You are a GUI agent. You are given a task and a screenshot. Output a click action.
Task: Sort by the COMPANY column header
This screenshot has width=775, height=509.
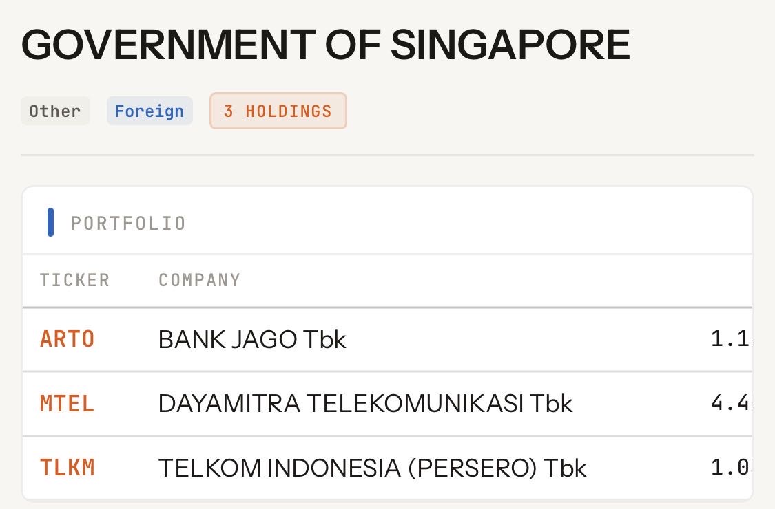(x=199, y=281)
